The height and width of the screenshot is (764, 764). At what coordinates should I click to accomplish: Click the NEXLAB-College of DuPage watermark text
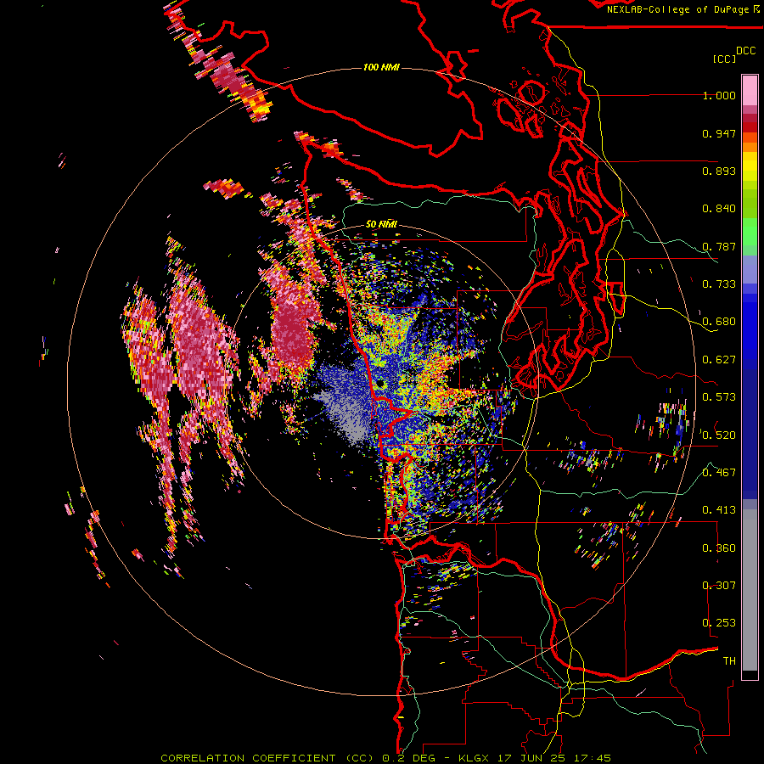point(677,9)
